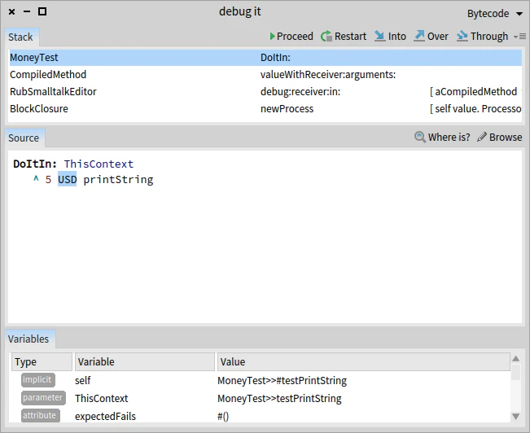
Task: Click the Proceed label
Action: coord(295,36)
